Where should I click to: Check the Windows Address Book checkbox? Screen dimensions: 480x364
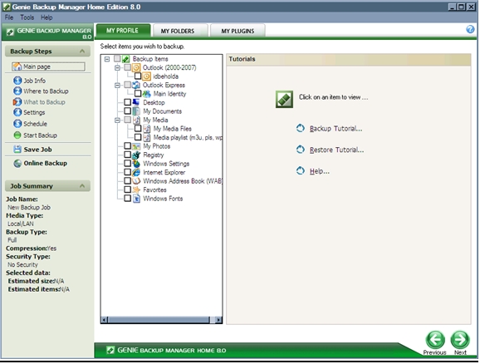pyautogui.click(x=127, y=181)
